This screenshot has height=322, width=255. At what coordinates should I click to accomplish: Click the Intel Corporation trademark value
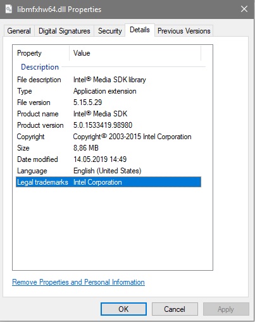(97, 182)
